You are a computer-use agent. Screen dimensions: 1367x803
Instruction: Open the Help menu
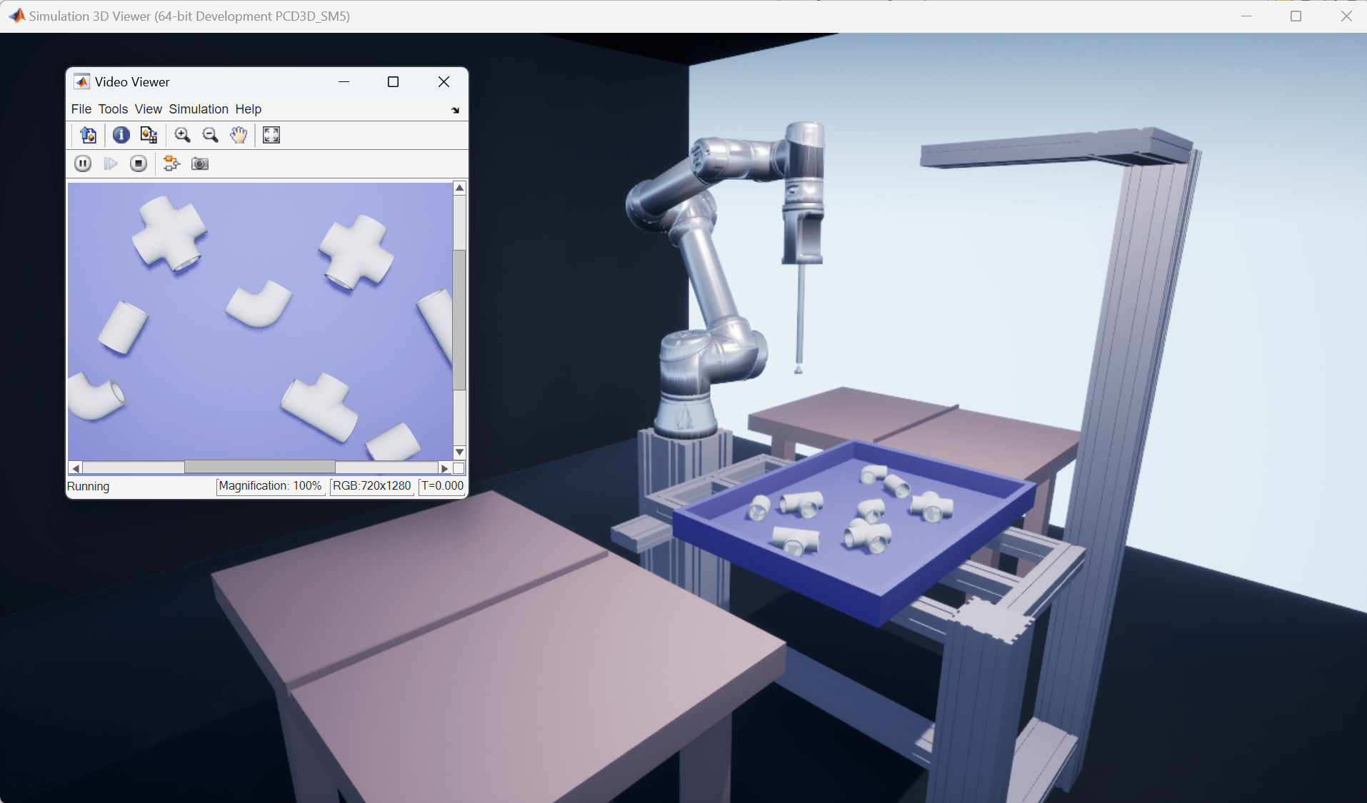pos(249,109)
